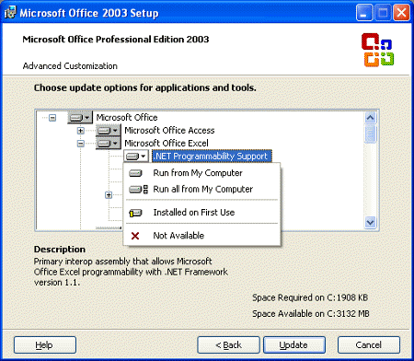Viewport: 414px width, 361px height.
Task: Click the Run all from My Computer drive icon
Action: click(x=138, y=189)
